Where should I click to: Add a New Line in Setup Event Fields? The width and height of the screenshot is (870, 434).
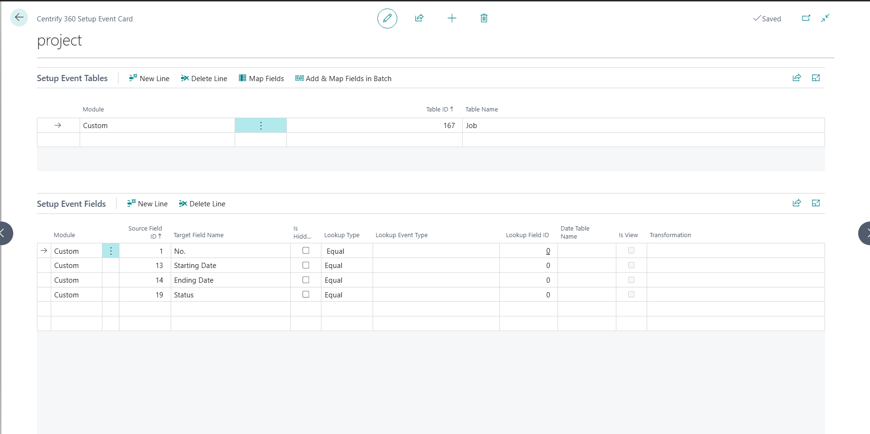click(x=147, y=203)
